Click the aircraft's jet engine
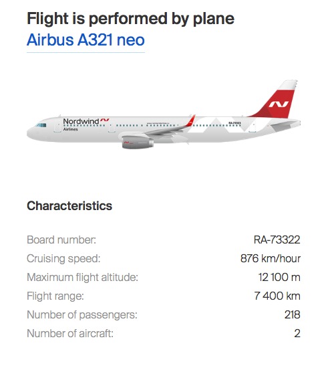332x372 pixels. click(138, 143)
